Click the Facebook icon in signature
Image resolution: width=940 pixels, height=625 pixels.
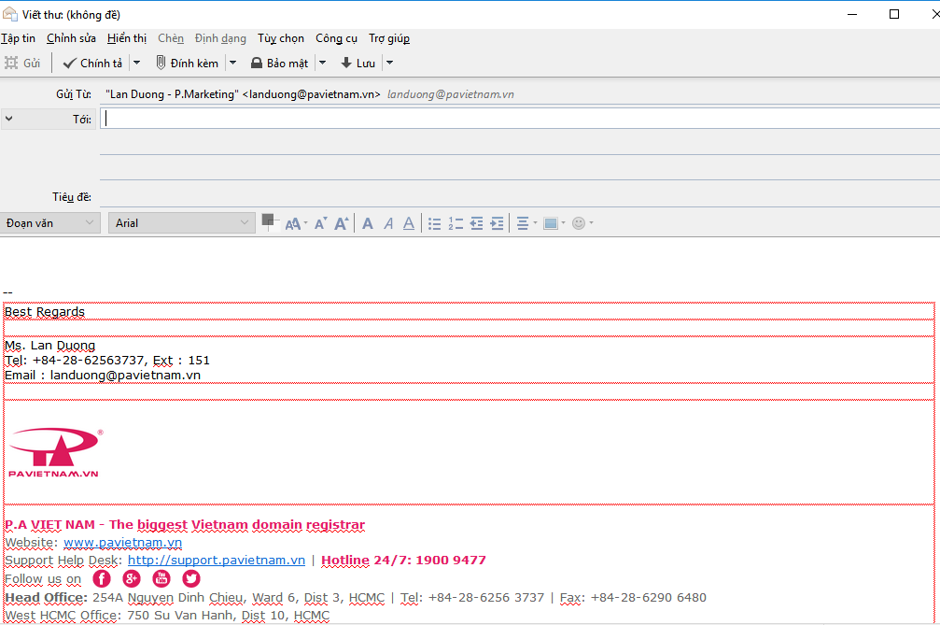(102, 578)
